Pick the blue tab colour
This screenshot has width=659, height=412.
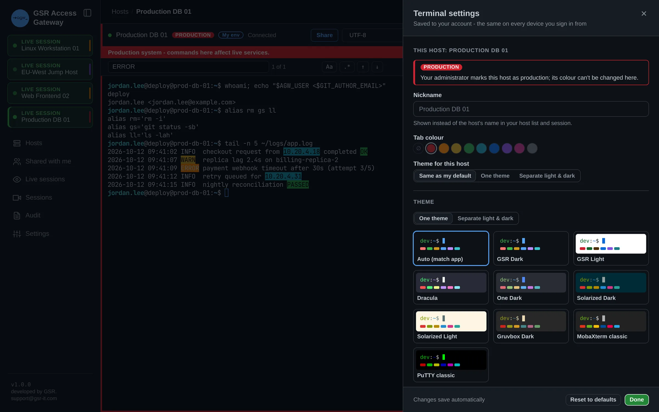pos(494,148)
